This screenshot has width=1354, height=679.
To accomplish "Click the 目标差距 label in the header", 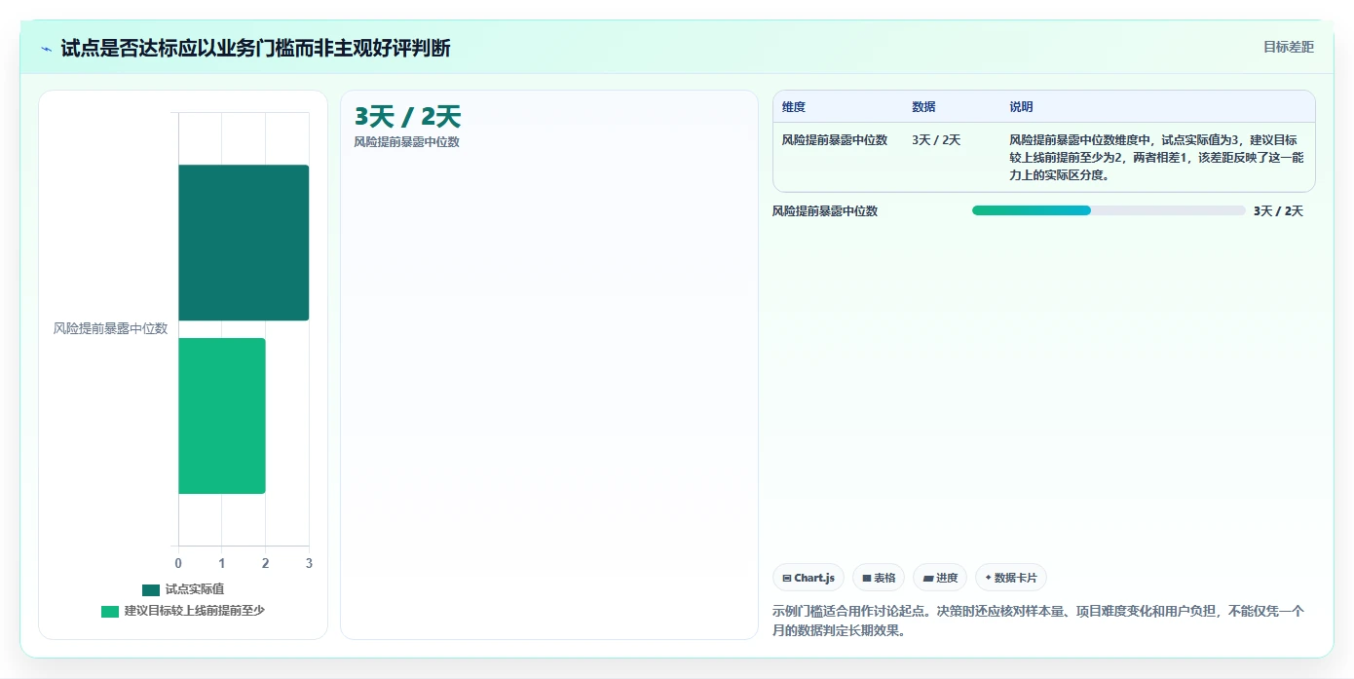I will (x=1288, y=47).
